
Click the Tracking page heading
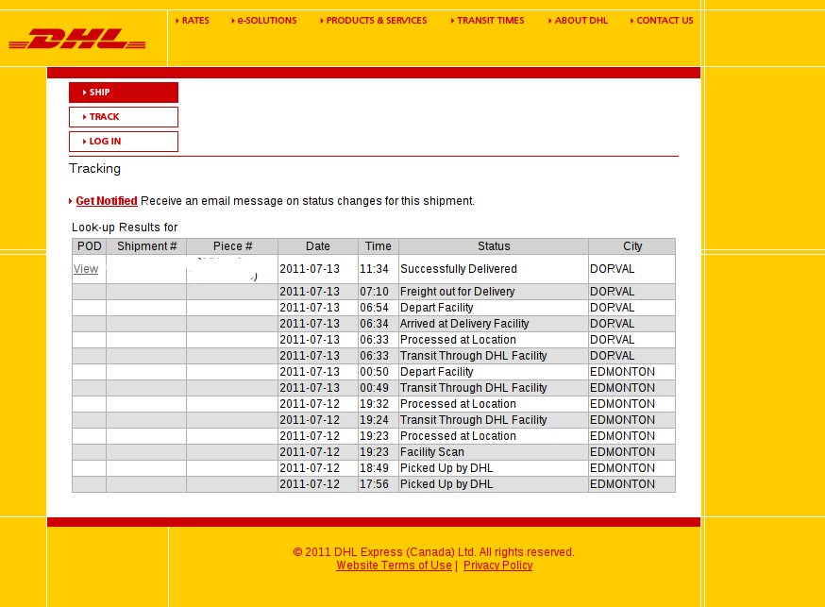(x=94, y=169)
